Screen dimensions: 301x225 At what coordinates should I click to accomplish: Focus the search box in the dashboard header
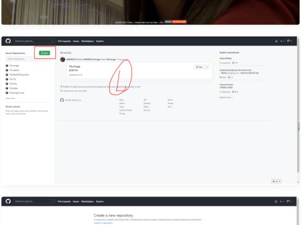click(33, 41)
